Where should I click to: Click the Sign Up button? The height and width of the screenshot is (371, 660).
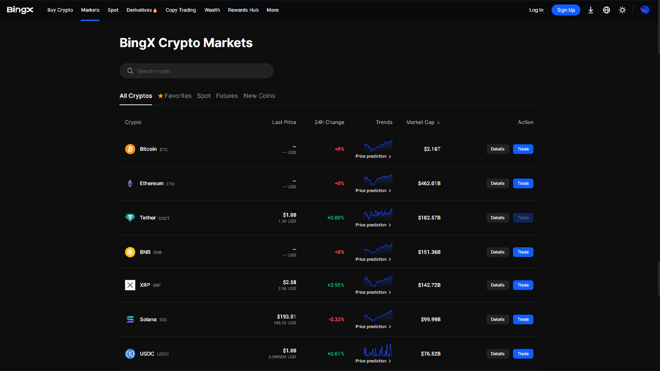[565, 10]
